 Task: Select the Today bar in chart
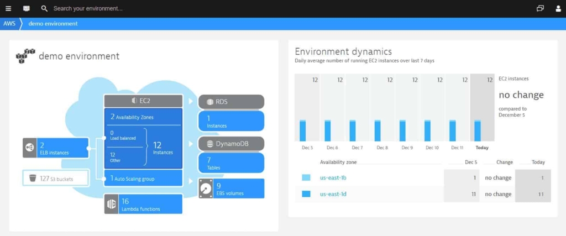click(x=477, y=130)
